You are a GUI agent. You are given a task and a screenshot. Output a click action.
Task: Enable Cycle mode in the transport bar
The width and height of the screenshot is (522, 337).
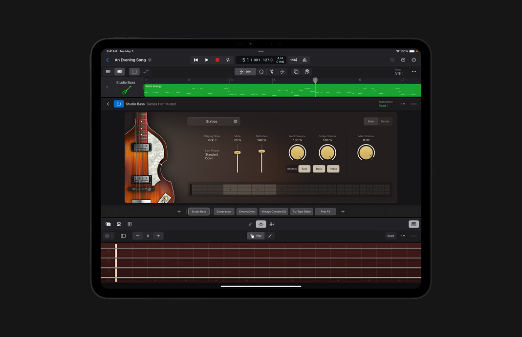click(x=228, y=60)
